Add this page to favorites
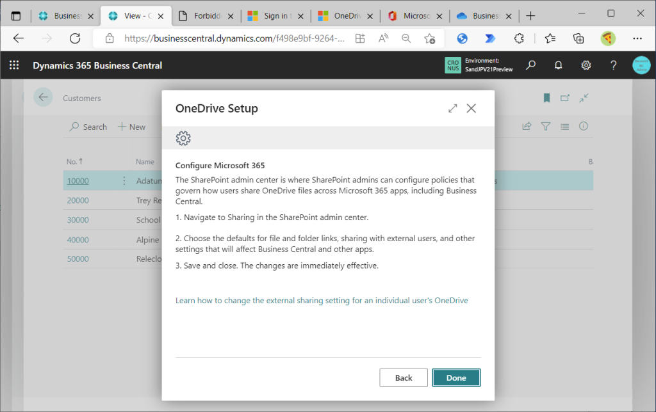656x412 pixels. [x=429, y=38]
